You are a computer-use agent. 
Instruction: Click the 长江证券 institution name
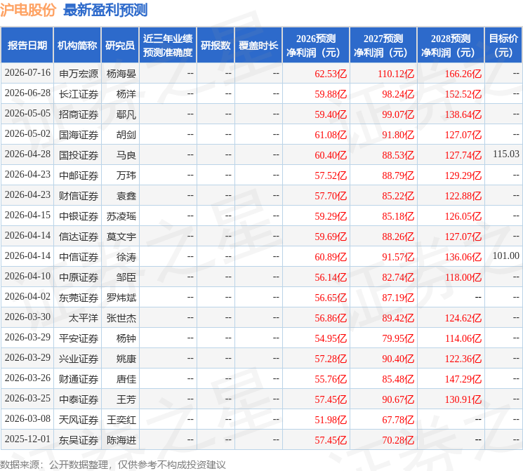coord(79,94)
